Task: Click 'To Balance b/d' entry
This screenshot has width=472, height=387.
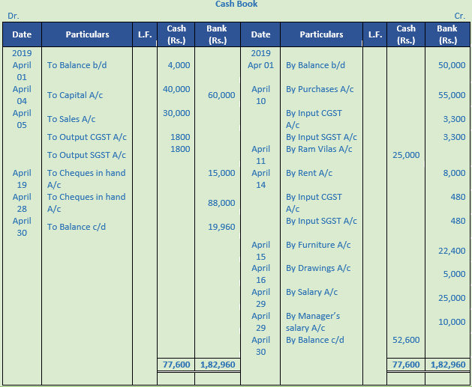Action: pos(77,65)
